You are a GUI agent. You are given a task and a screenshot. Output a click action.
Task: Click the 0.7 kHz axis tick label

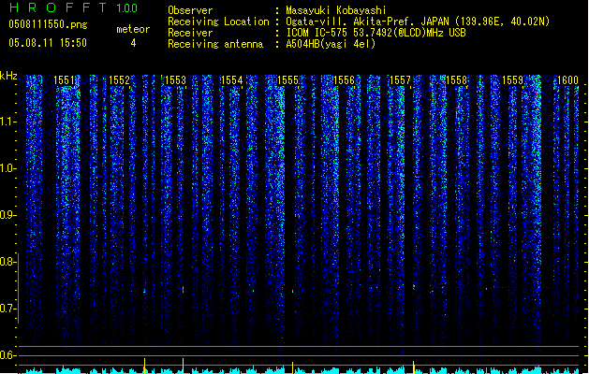click(x=7, y=309)
